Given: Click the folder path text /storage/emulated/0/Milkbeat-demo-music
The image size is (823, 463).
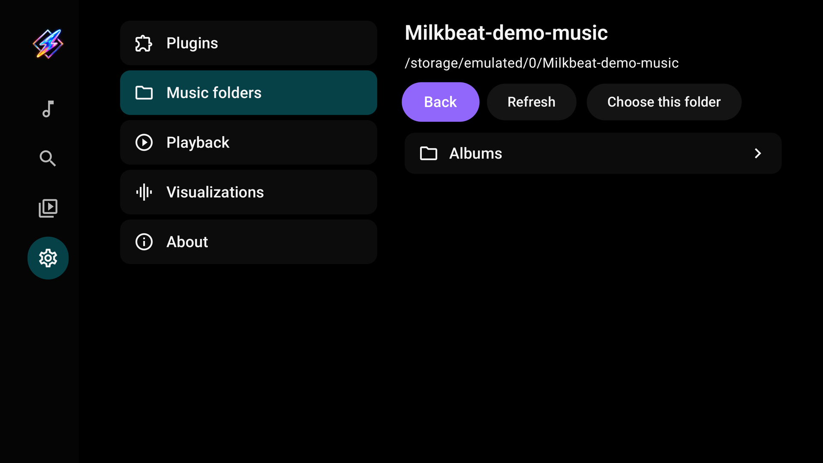Looking at the screenshot, I should point(541,63).
